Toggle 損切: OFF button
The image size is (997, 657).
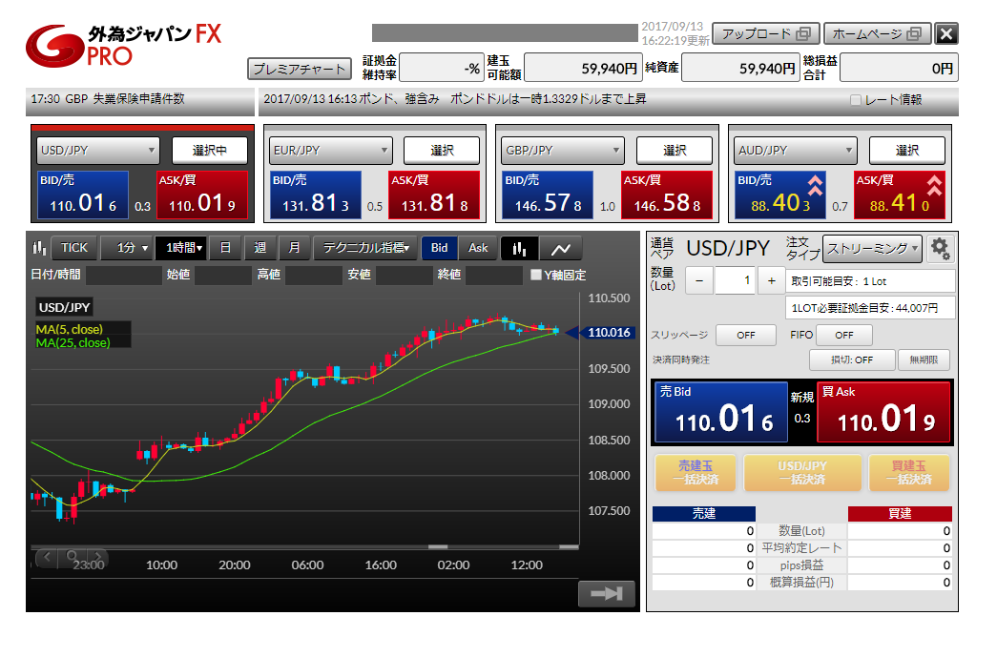point(852,359)
